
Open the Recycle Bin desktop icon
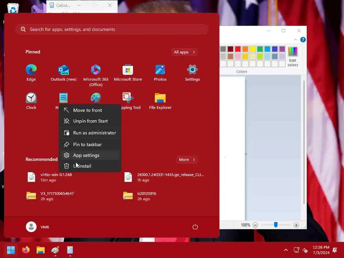point(13,8)
